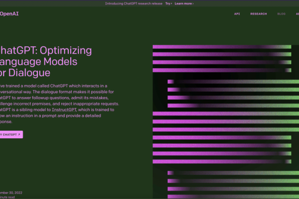Launch the TRY CHATGPT button
The height and width of the screenshot is (199, 299).
(x=11, y=134)
